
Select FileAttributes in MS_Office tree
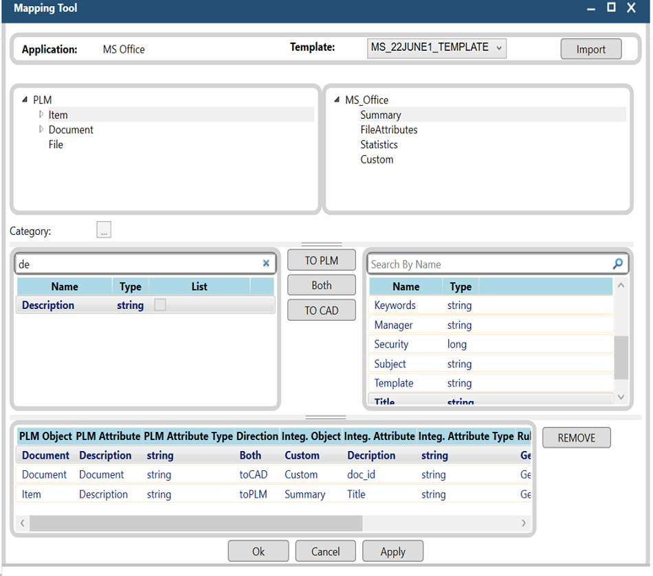pyautogui.click(x=388, y=130)
